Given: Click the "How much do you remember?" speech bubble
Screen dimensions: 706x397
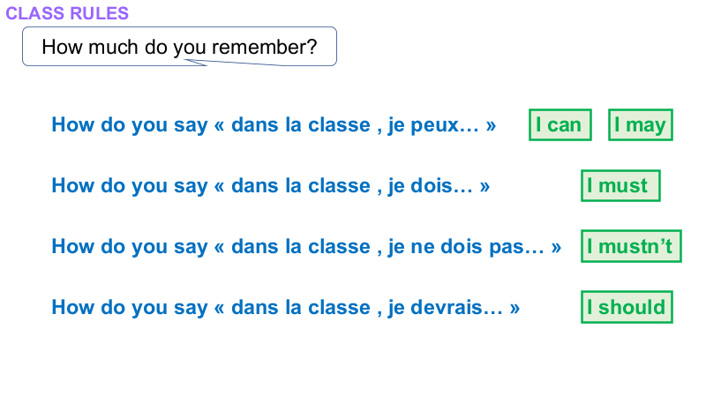Looking at the screenshot, I should tap(179, 47).
